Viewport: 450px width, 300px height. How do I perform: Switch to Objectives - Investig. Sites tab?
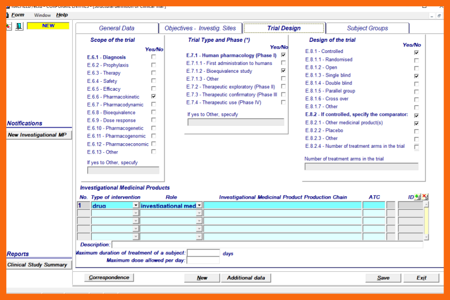click(x=201, y=28)
